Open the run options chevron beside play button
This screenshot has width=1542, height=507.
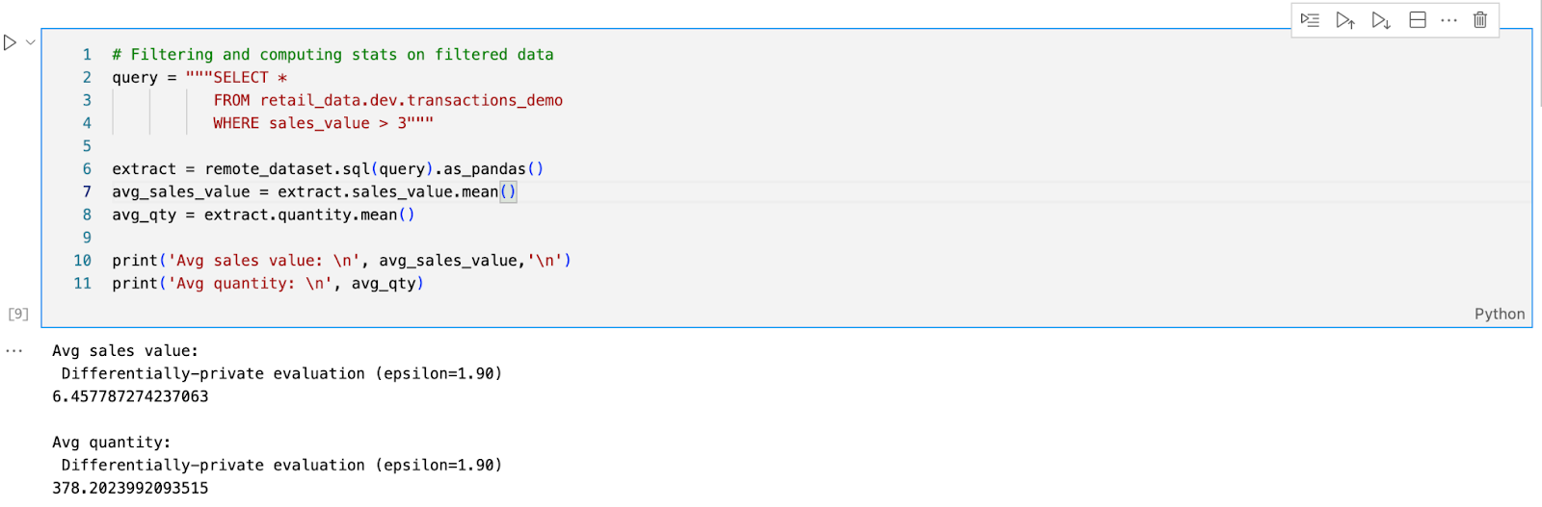(x=31, y=42)
